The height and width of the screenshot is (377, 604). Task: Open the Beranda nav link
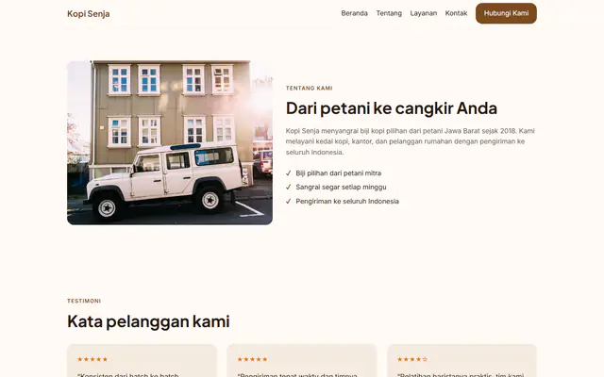(355, 13)
